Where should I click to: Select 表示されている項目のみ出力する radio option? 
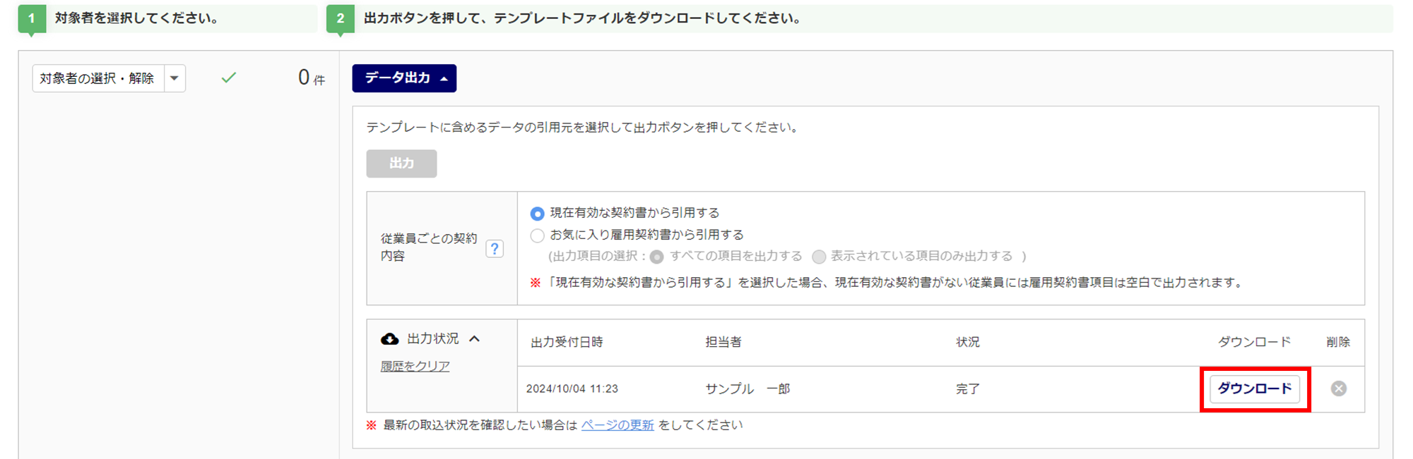pyautogui.click(x=819, y=257)
